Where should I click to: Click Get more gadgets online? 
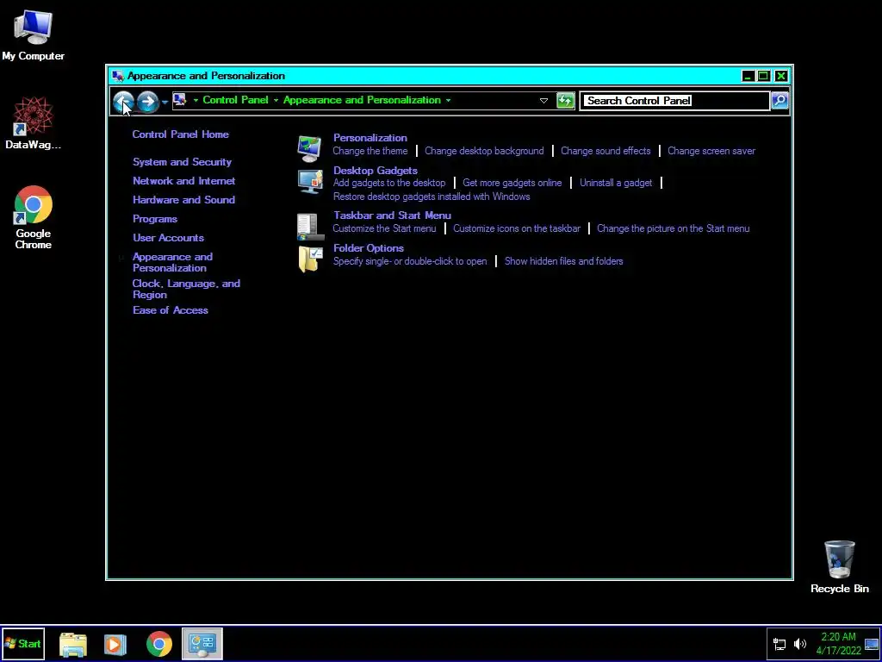tap(512, 183)
